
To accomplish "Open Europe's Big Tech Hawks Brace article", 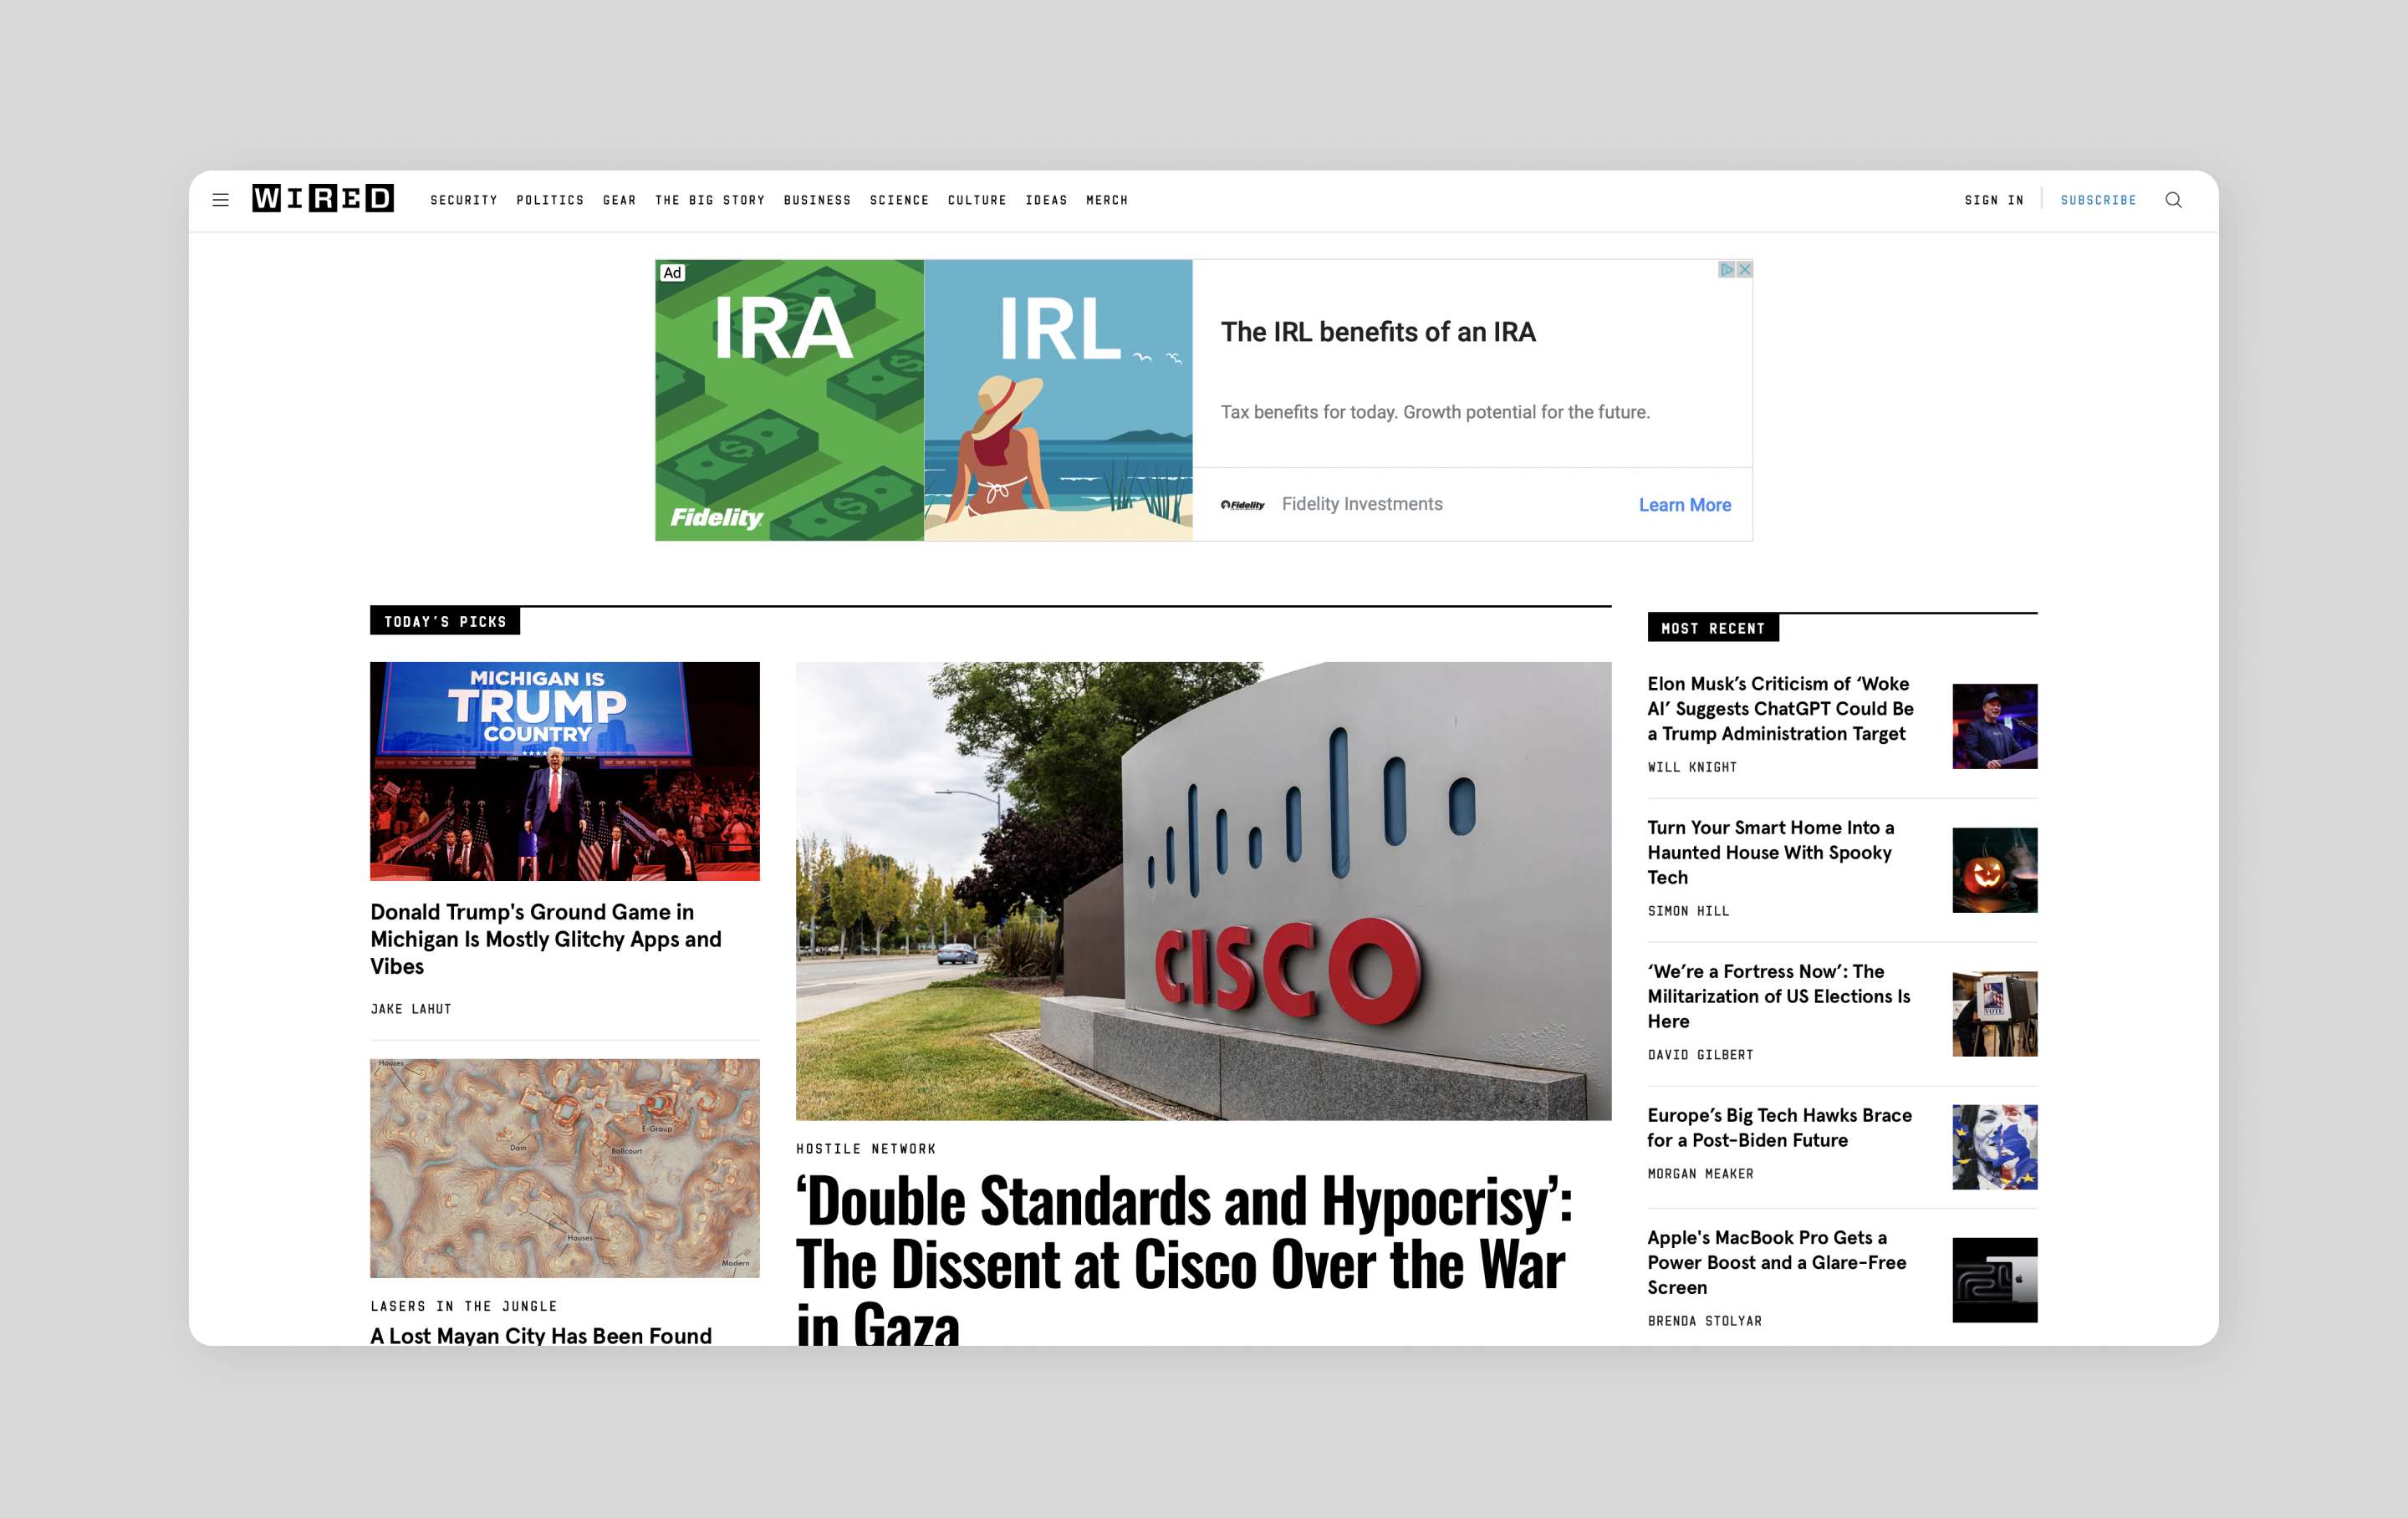I will click(1779, 1127).
